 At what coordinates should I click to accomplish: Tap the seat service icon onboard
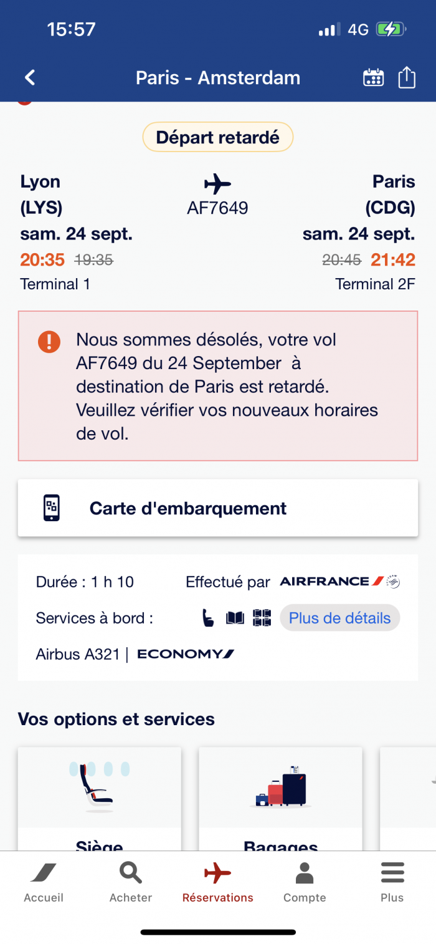(x=208, y=618)
